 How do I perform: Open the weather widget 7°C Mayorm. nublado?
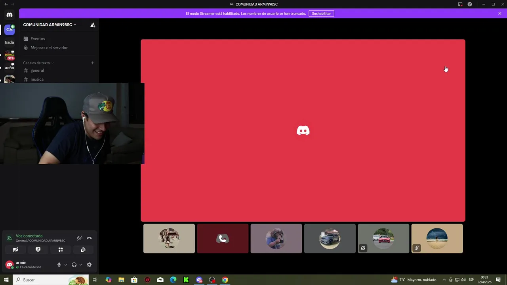pos(414,280)
